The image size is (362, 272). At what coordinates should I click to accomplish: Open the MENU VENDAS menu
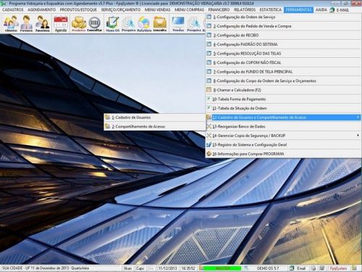pyautogui.click(x=158, y=9)
